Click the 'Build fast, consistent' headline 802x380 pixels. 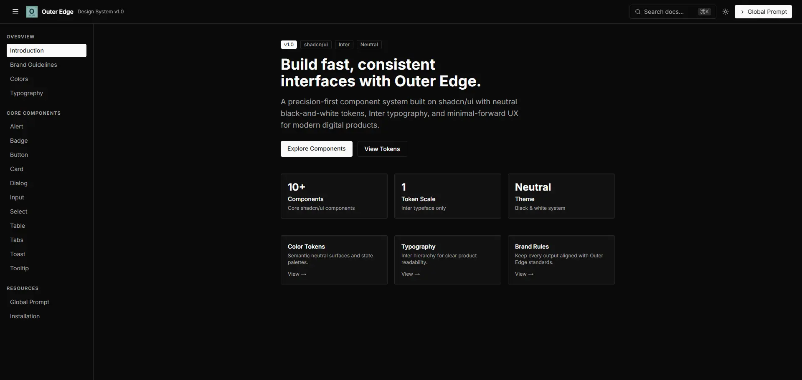(x=358, y=65)
